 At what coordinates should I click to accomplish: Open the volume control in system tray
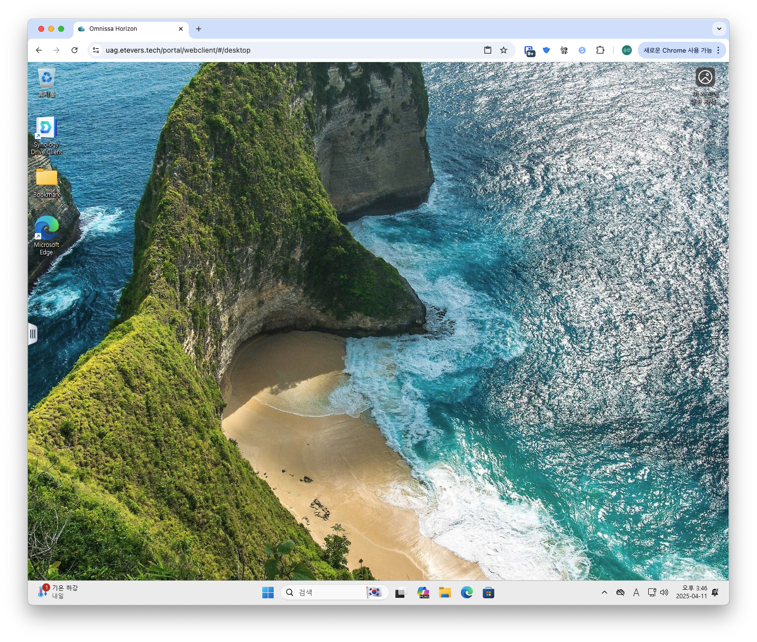664,592
